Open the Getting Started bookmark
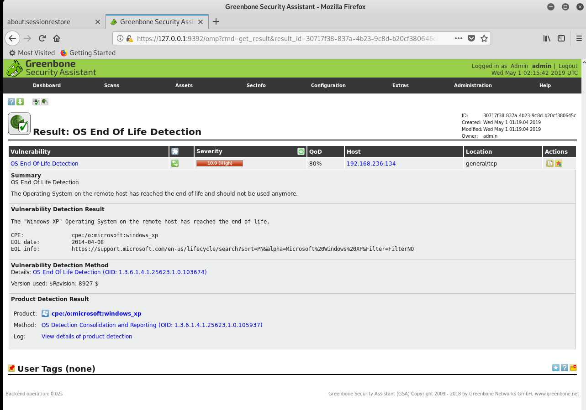Viewport: 586px width, 410px height. 88,53
